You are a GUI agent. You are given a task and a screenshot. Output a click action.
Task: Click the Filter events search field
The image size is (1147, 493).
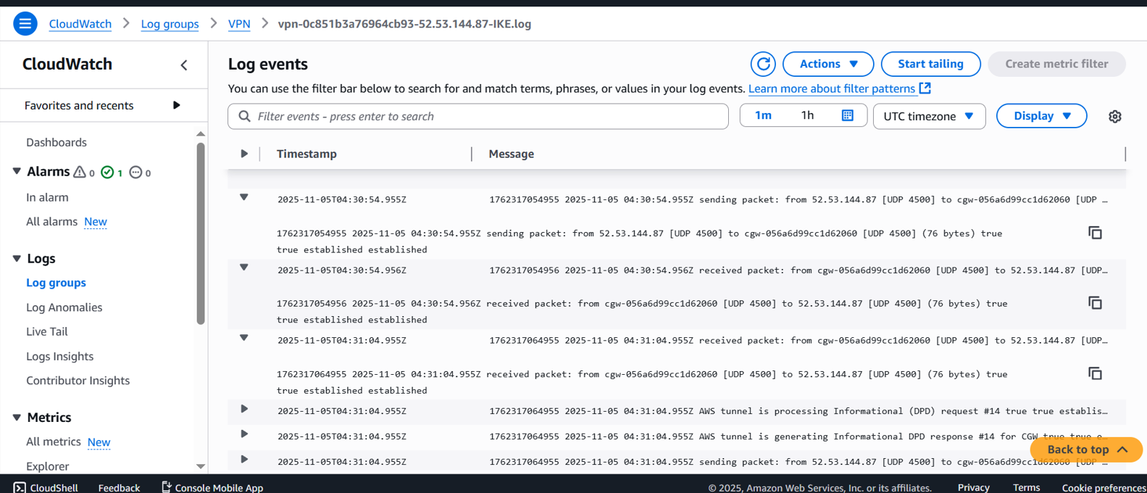point(478,116)
